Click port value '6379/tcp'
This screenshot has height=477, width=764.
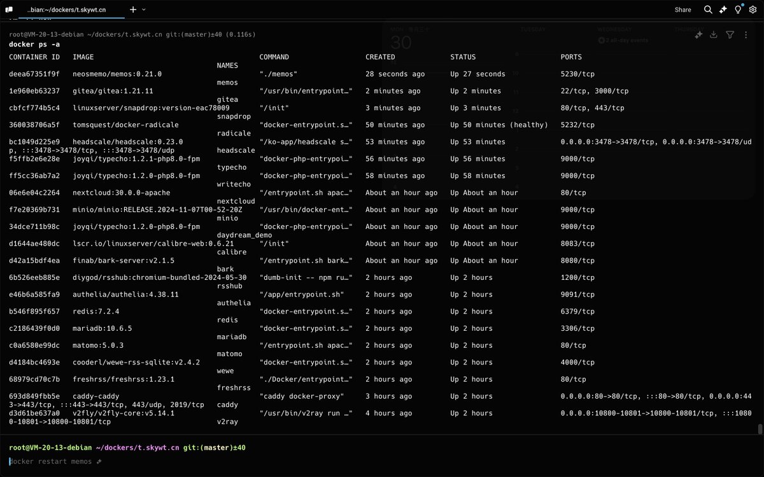tap(577, 312)
